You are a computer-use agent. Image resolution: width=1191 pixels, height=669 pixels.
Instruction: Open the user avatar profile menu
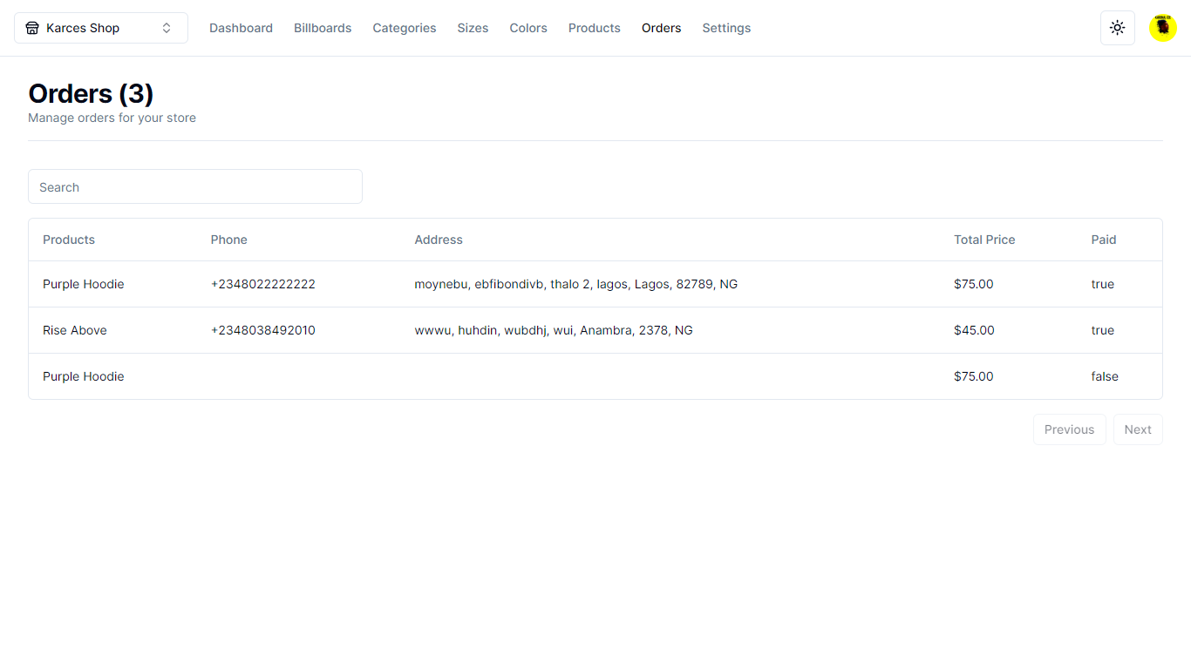click(1162, 27)
